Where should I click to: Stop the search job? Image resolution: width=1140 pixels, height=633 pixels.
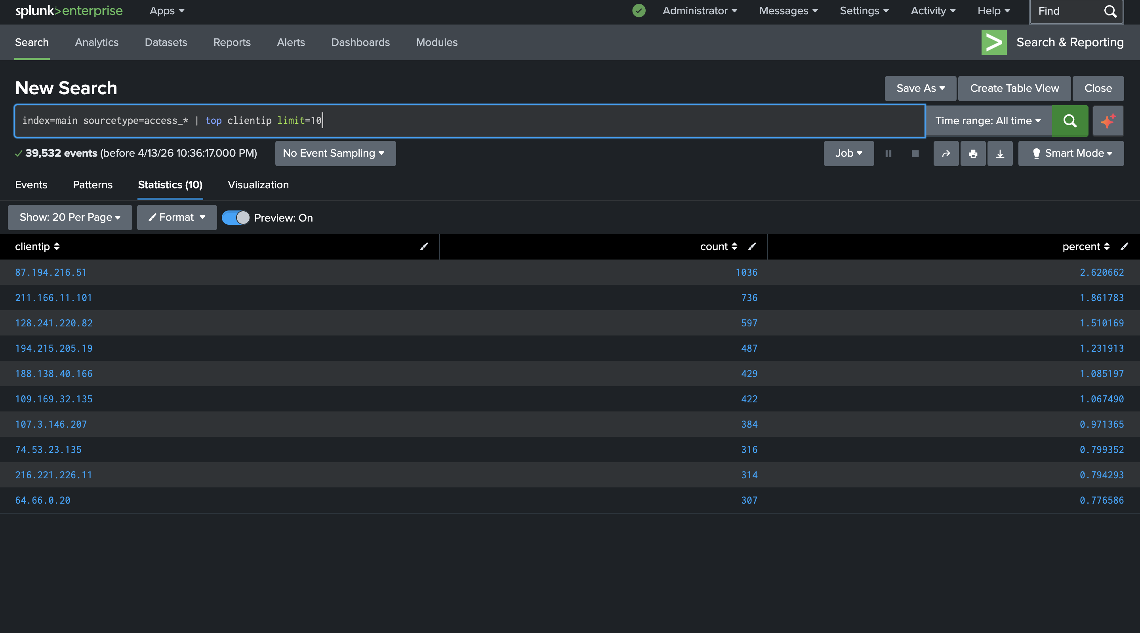point(915,154)
